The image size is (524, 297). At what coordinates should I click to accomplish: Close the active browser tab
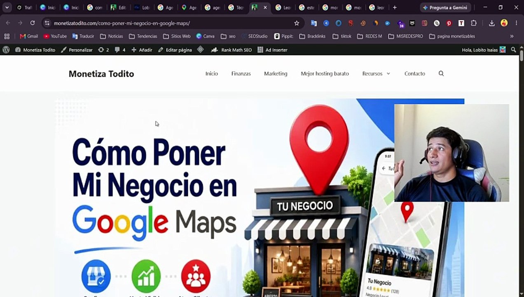(x=265, y=7)
